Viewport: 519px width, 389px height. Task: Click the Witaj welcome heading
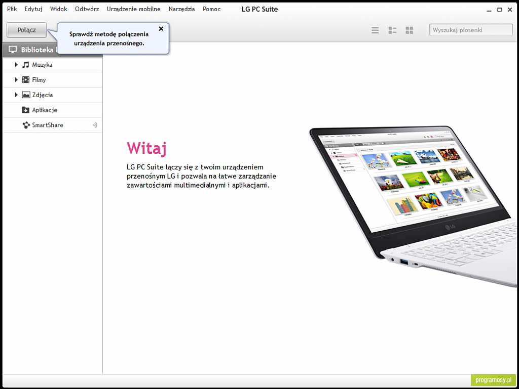pos(146,148)
